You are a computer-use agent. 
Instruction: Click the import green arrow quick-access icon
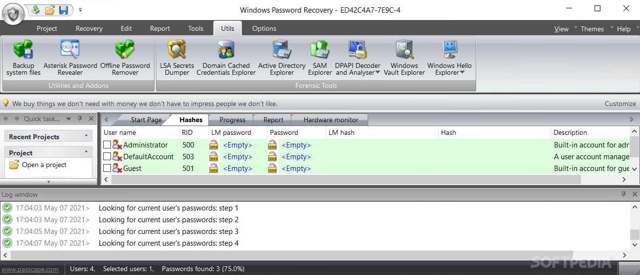click(x=36, y=9)
